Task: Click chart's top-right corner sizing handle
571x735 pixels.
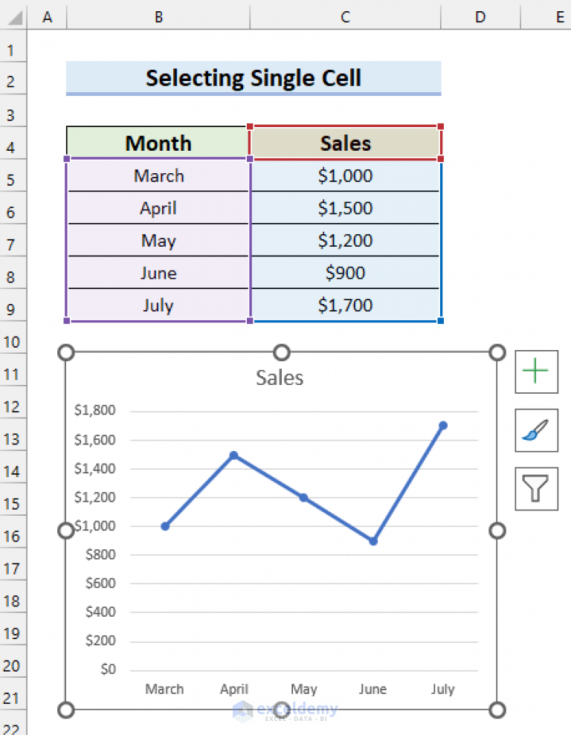Action: click(497, 352)
